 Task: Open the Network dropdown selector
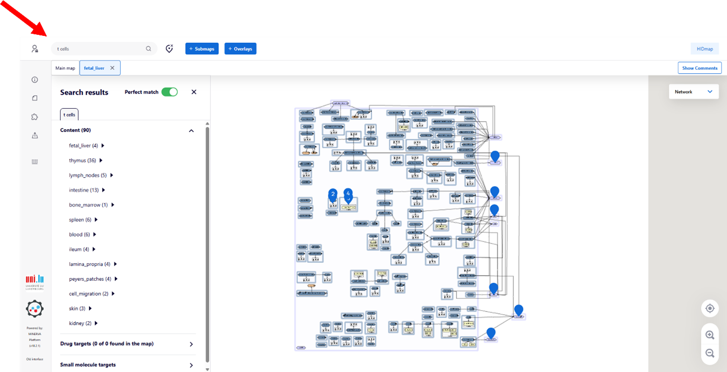(x=694, y=91)
